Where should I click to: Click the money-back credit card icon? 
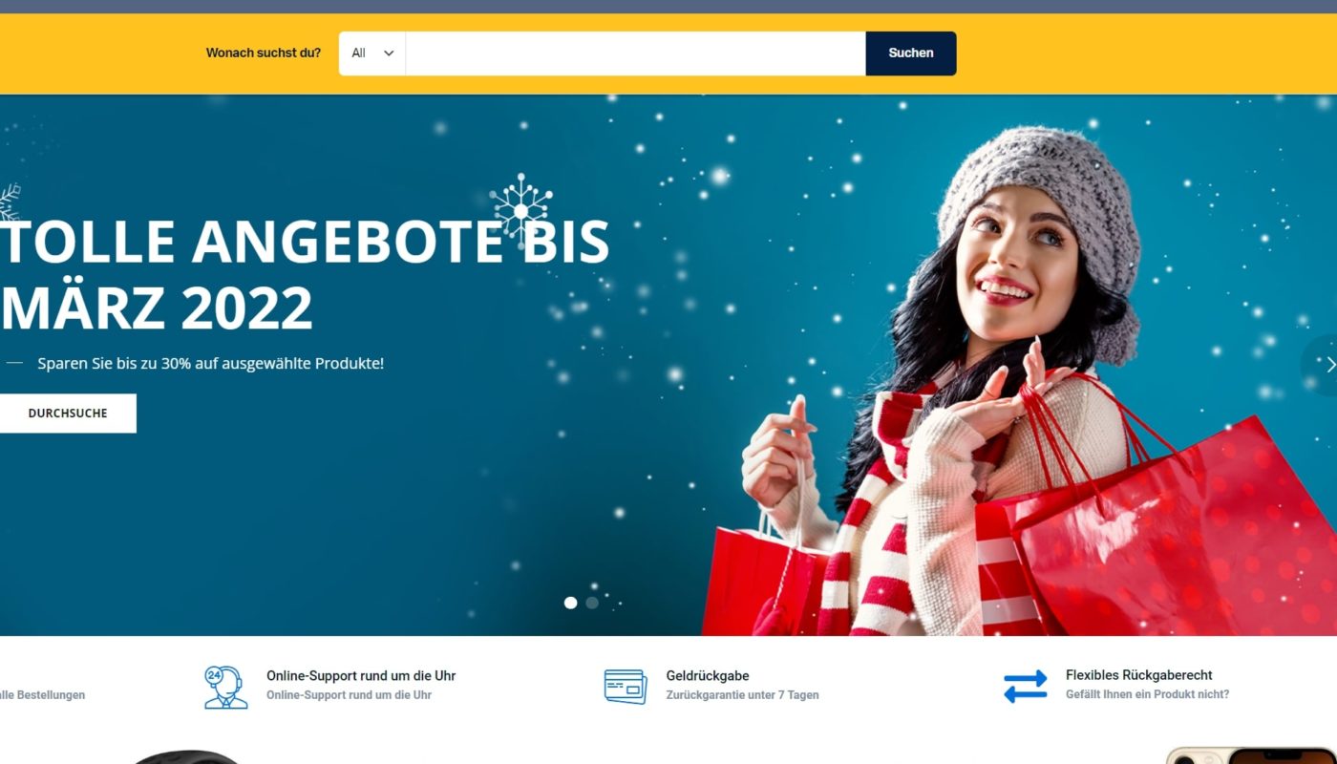(626, 687)
